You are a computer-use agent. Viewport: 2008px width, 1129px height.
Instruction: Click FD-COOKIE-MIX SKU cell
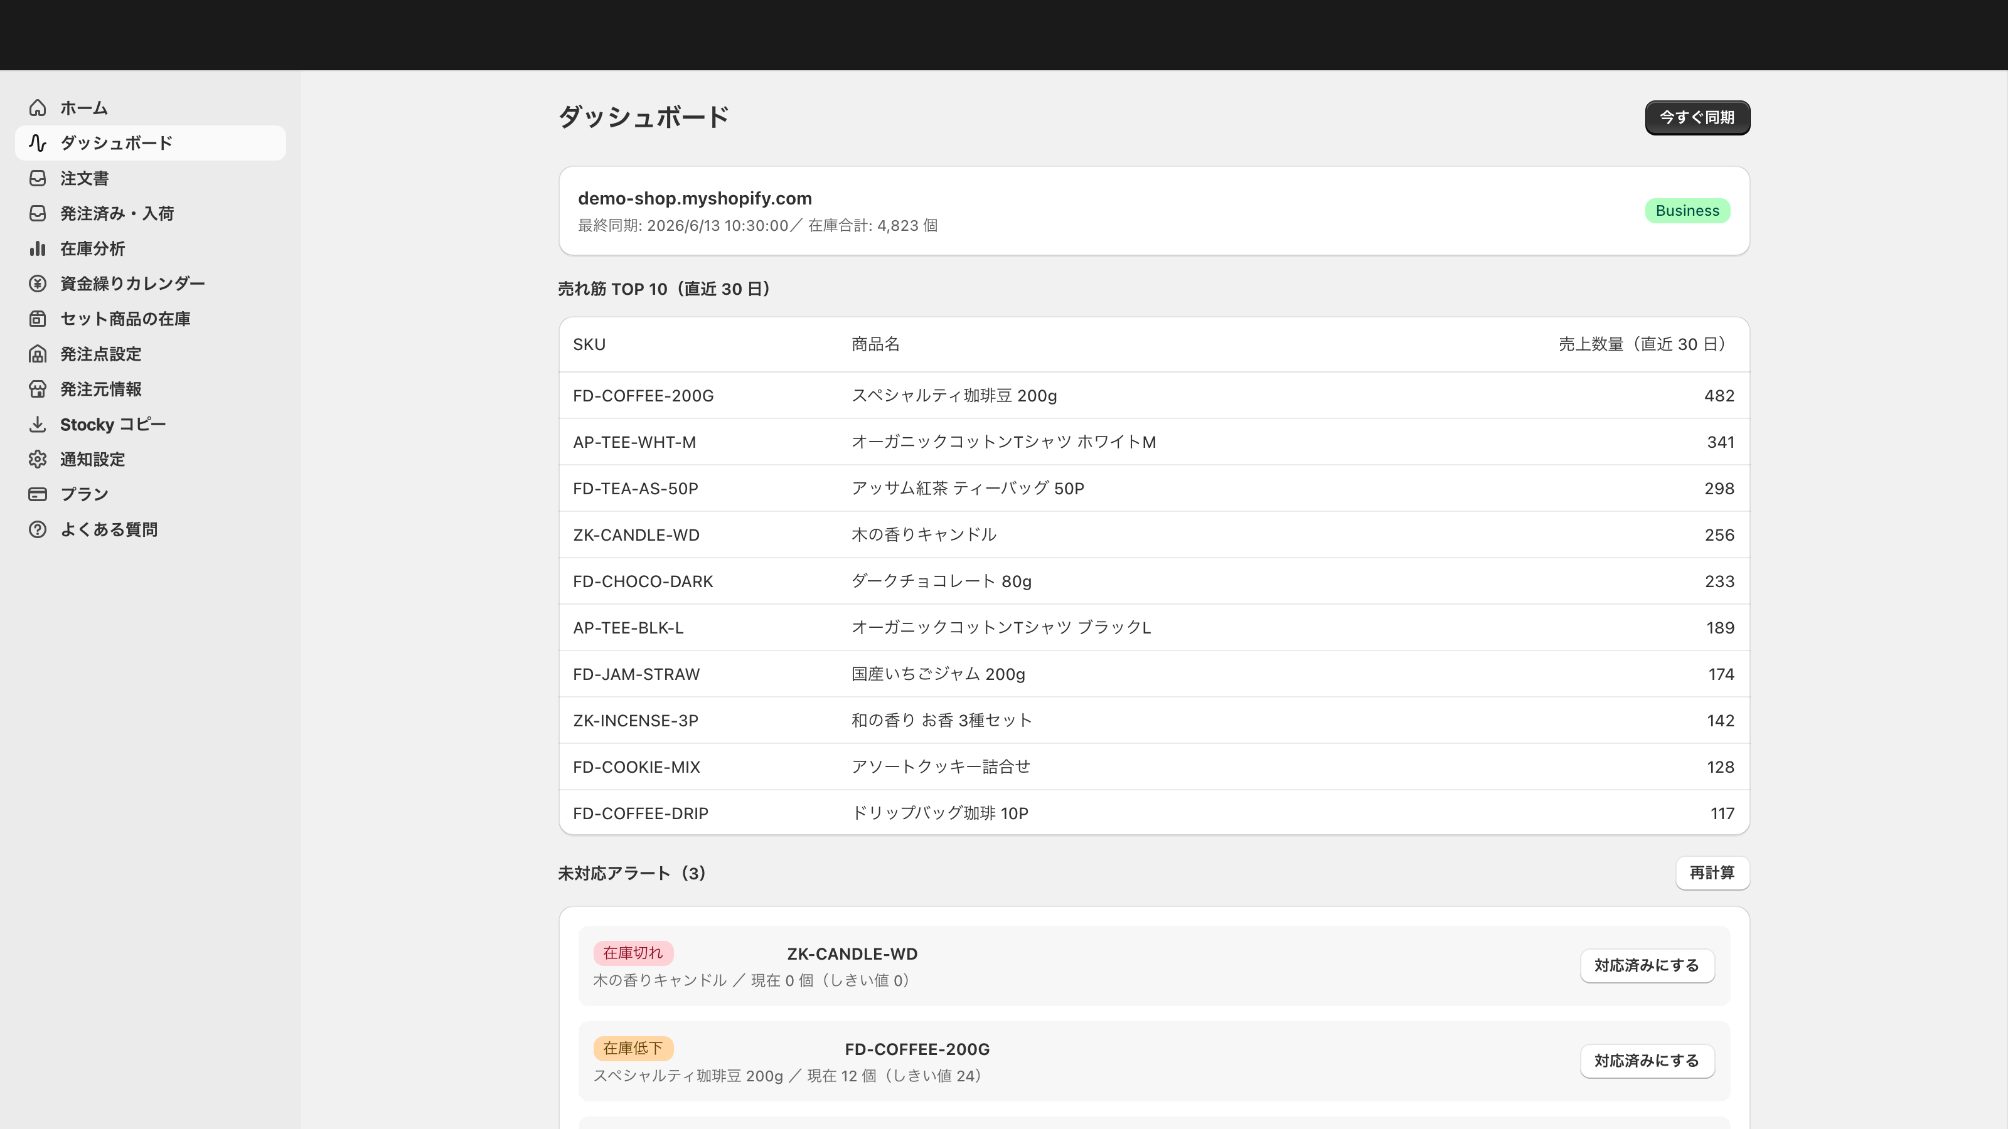pyautogui.click(x=636, y=768)
